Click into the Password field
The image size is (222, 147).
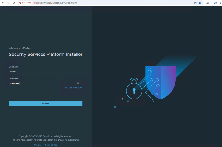(x=42, y=83)
